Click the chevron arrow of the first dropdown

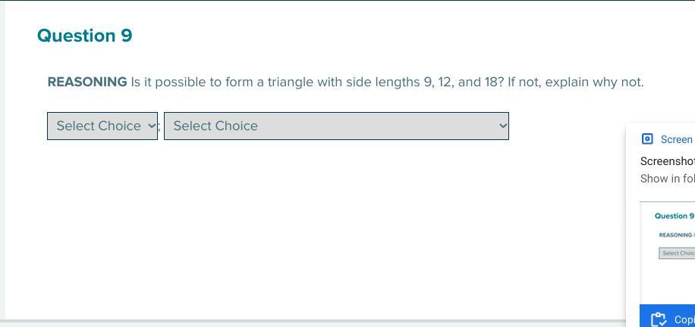point(151,126)
